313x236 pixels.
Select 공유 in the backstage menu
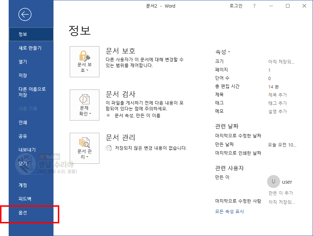[x=23, y=136]
